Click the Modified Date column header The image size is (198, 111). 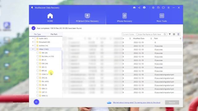coord(139,39)
